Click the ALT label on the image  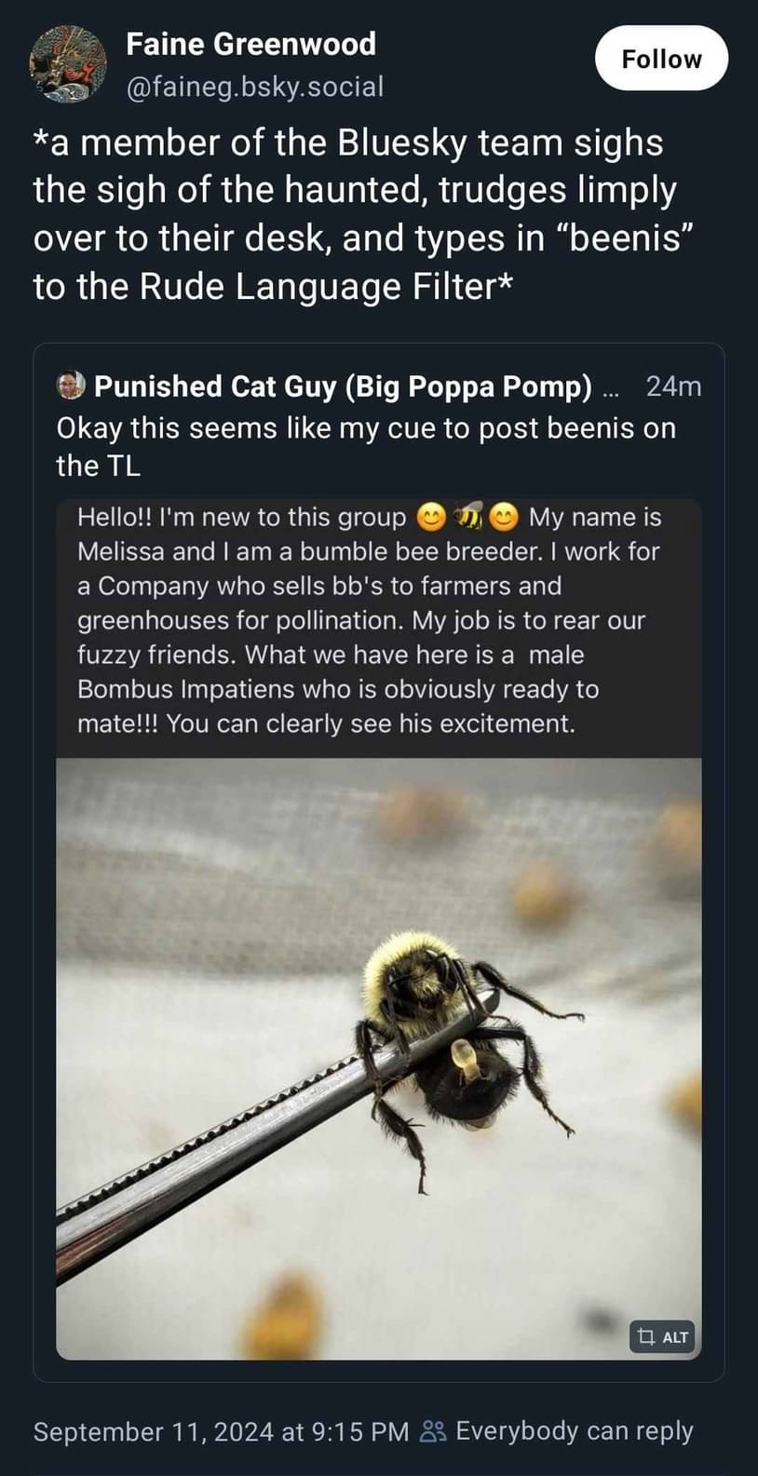point(675,1337)
